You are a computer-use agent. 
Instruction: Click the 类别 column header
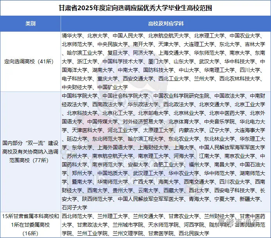click(x=31, y=23)
